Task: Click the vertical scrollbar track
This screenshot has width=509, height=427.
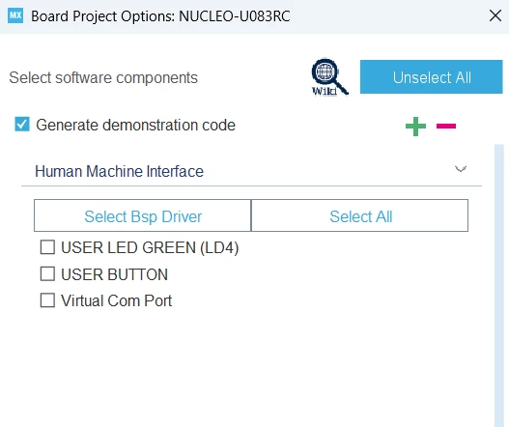Action: click(499, 286)
